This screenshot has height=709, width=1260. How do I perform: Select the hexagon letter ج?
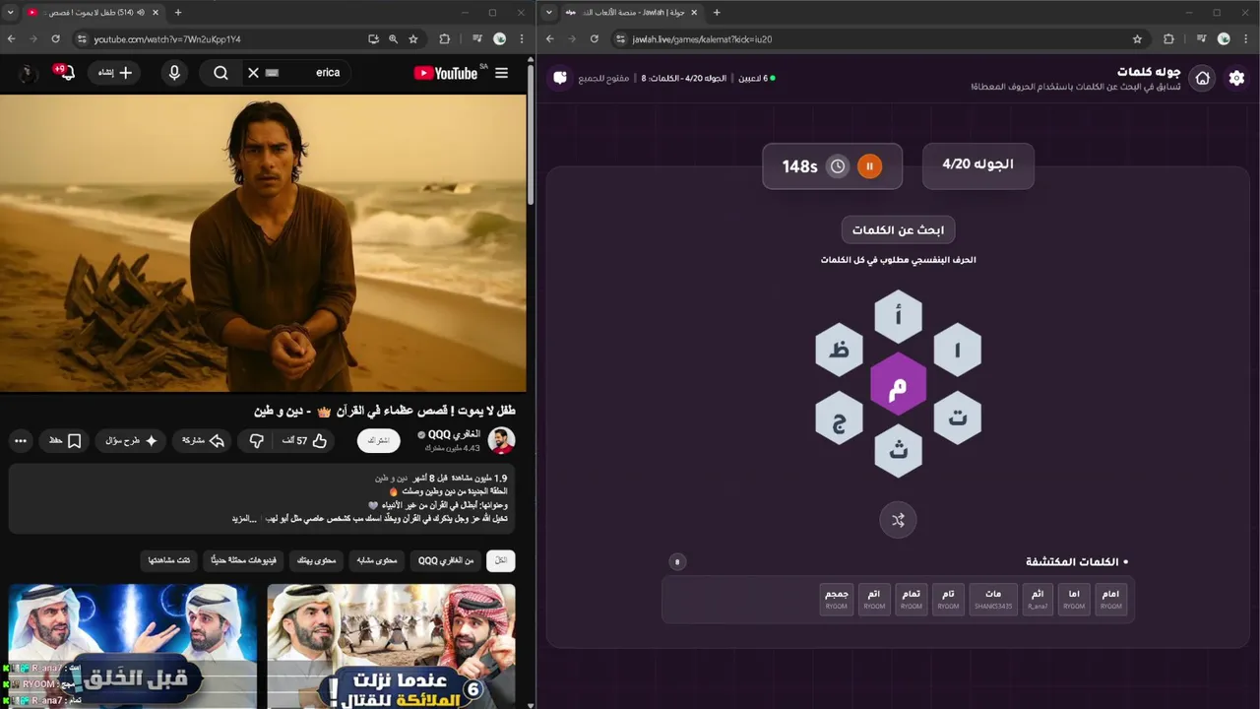tap(839, 419)
